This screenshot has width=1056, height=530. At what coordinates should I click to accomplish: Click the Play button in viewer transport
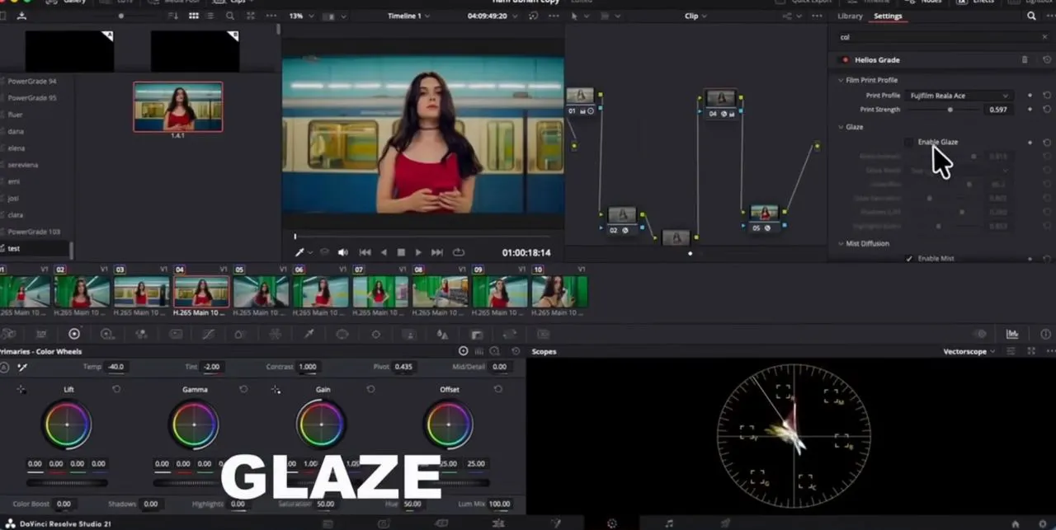coord(418,252)
